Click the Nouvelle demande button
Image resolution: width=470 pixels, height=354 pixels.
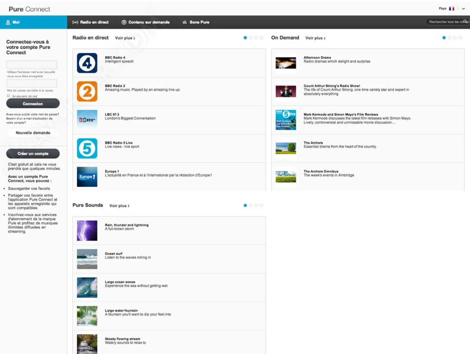click(33, 133)
